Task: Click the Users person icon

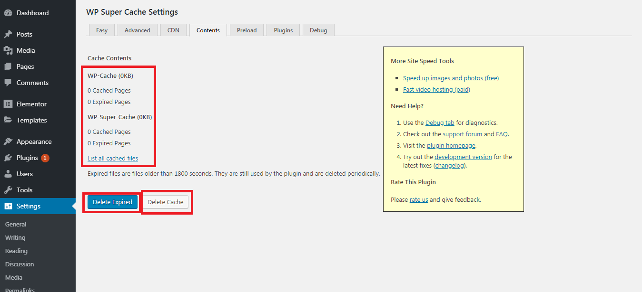Action: point(8,174)
